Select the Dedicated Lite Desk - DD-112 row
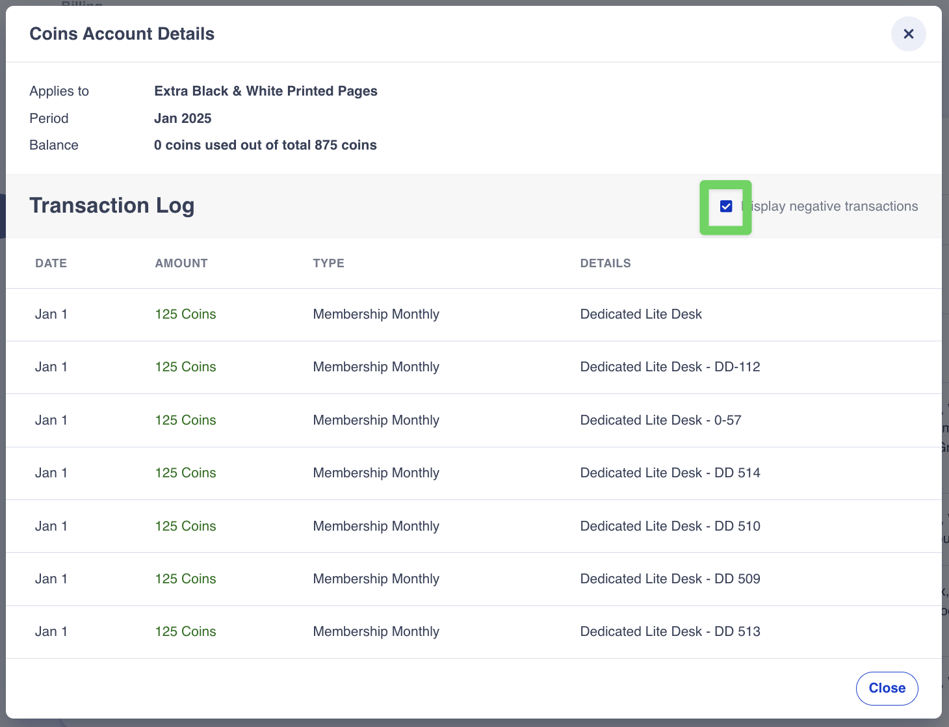Image resolution: width=949 pixels, height=727 pixels. click(669, 367)
